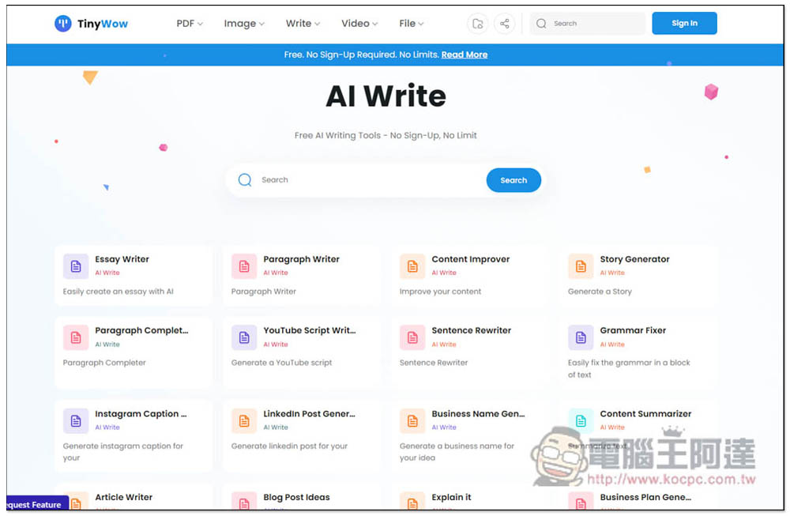Image resolution: width=790 pixels, height=516 pixels.
Task: Focus the header search input field
Action: pos(587,24)
